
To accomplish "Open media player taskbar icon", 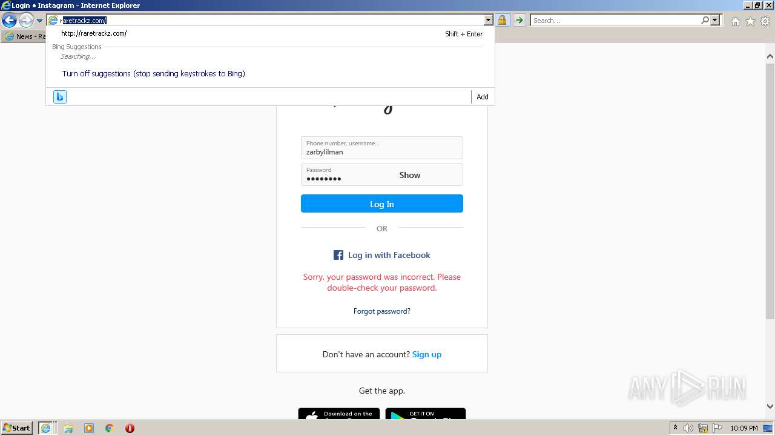I will pos(89,428).
